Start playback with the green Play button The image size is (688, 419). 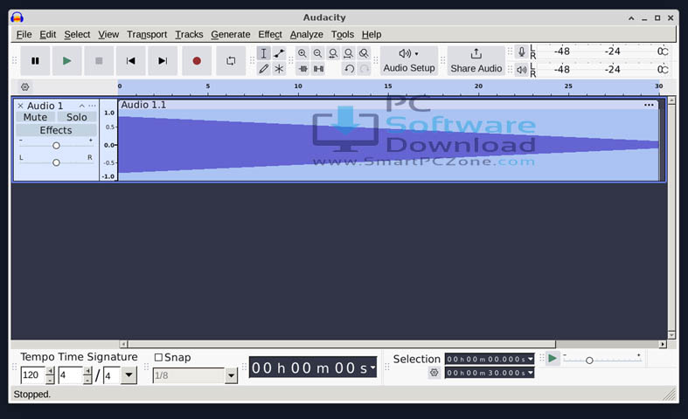point(66,61)
